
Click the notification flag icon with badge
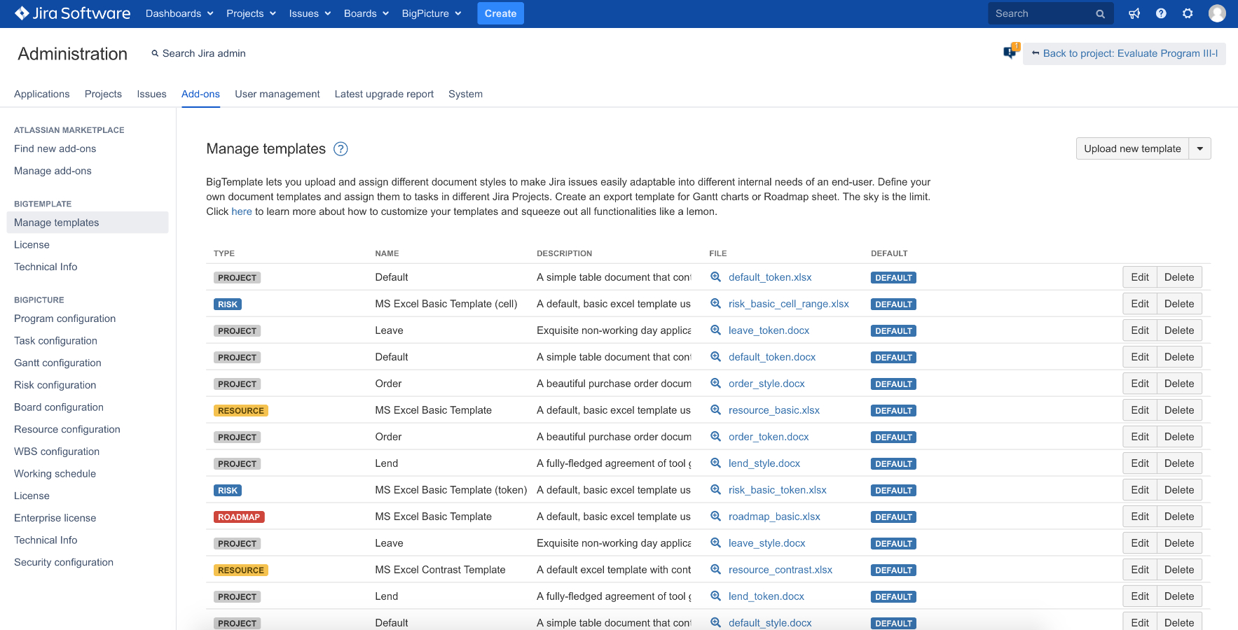1010,52
